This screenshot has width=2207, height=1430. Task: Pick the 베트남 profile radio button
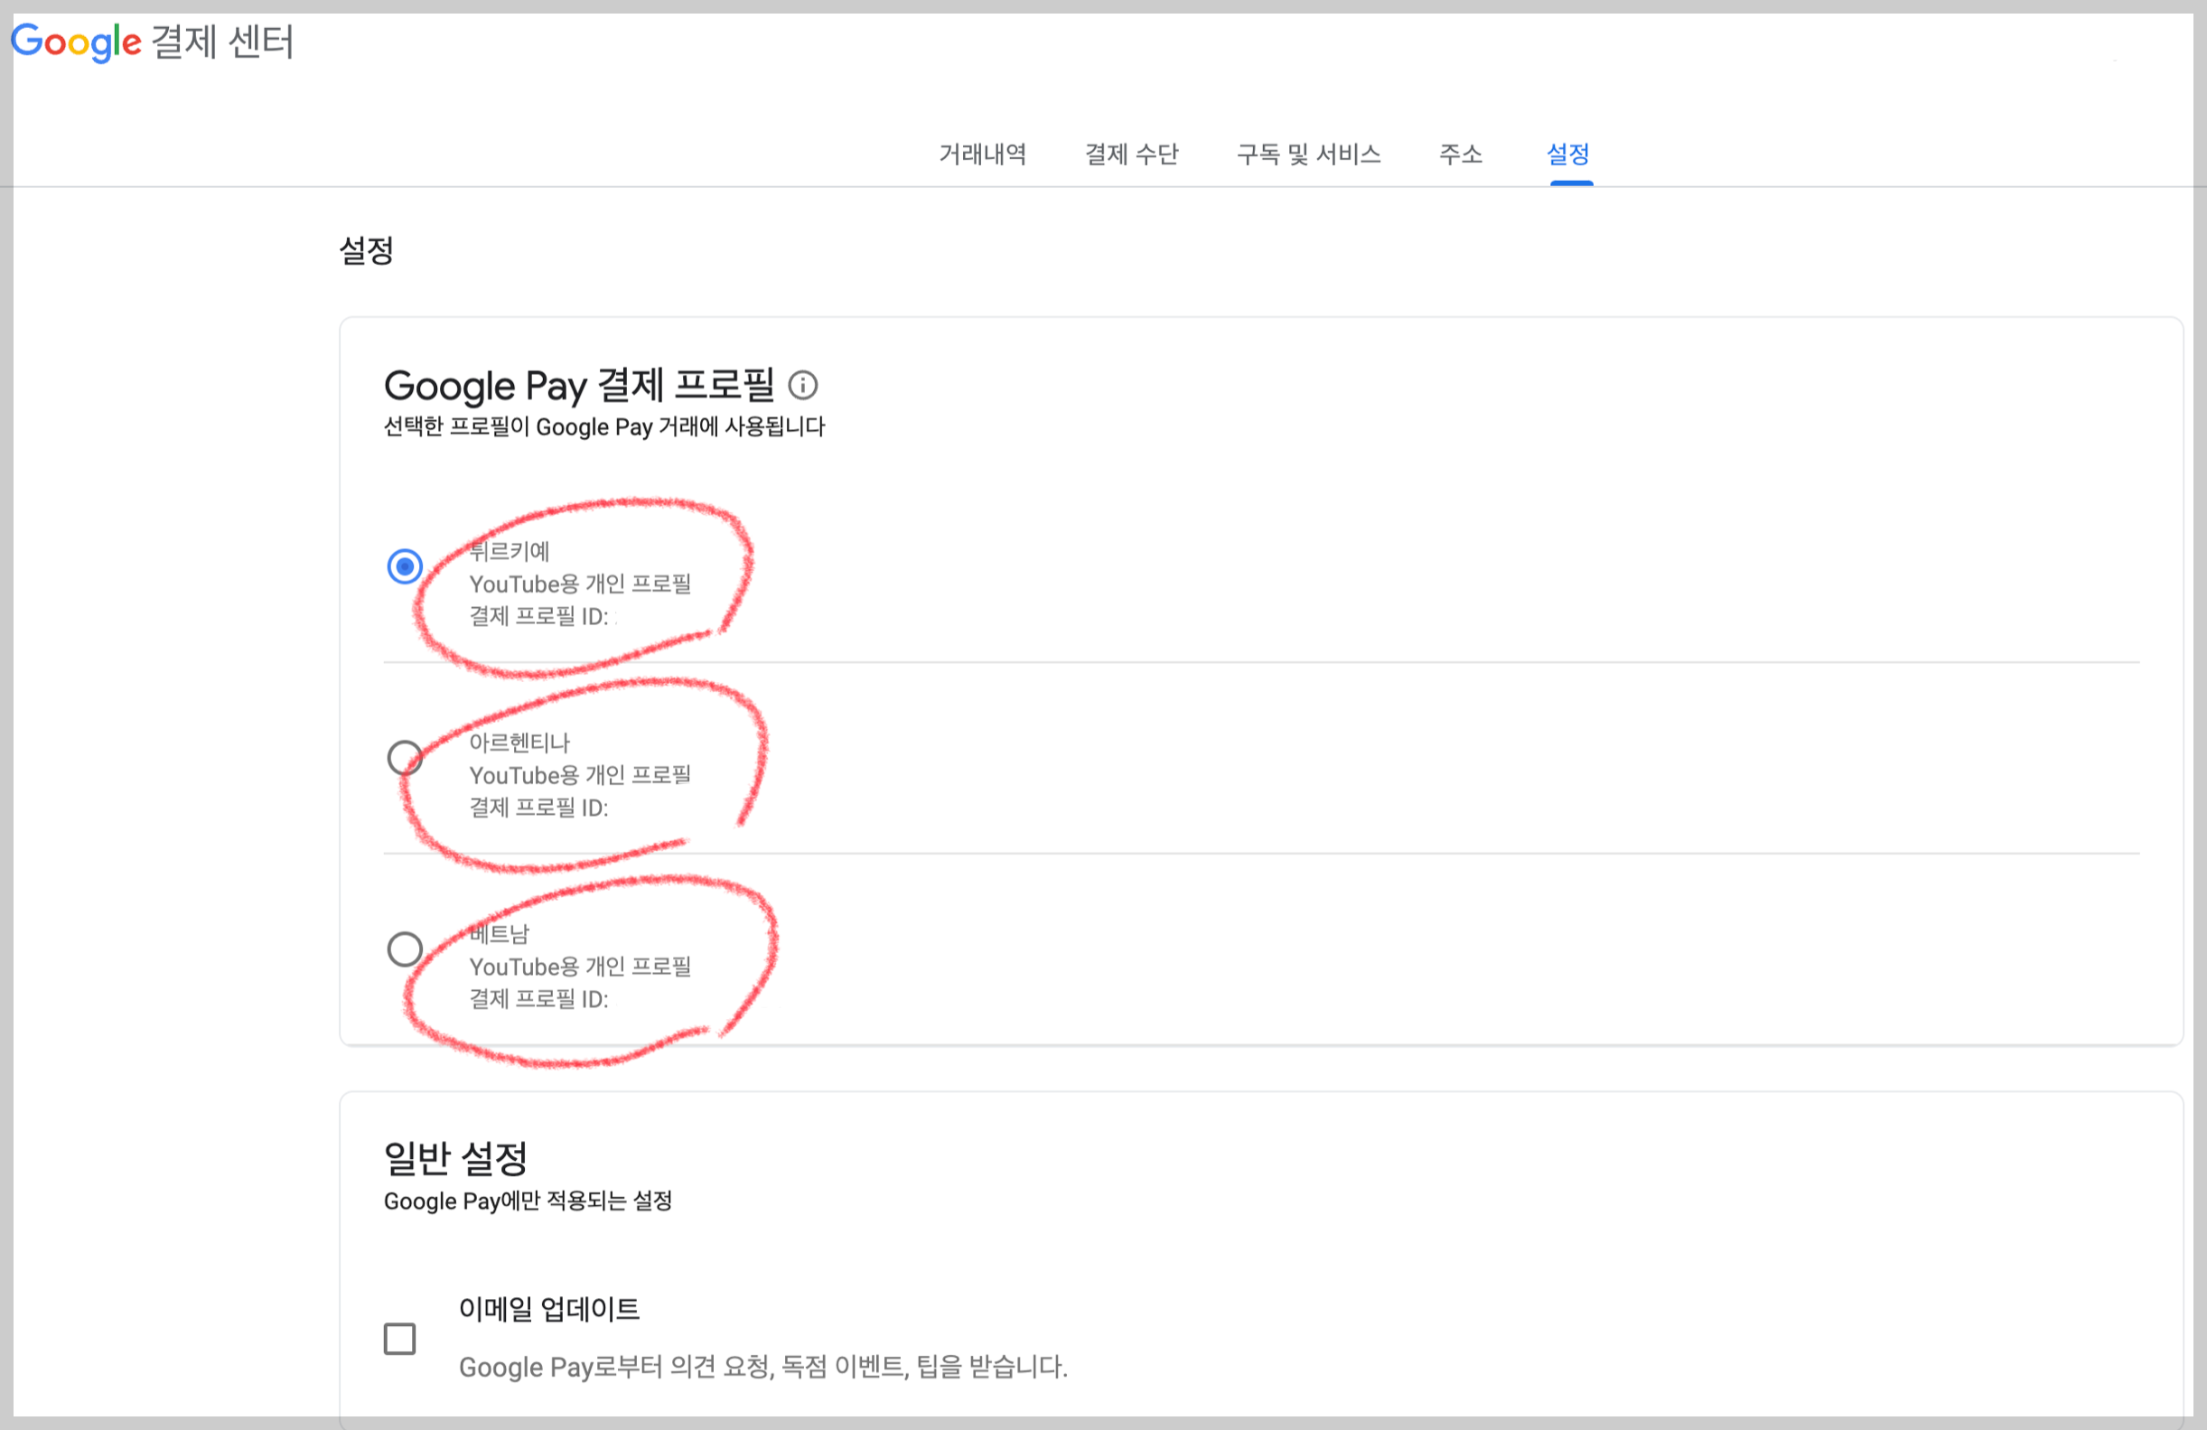click(x=405, y=949)
